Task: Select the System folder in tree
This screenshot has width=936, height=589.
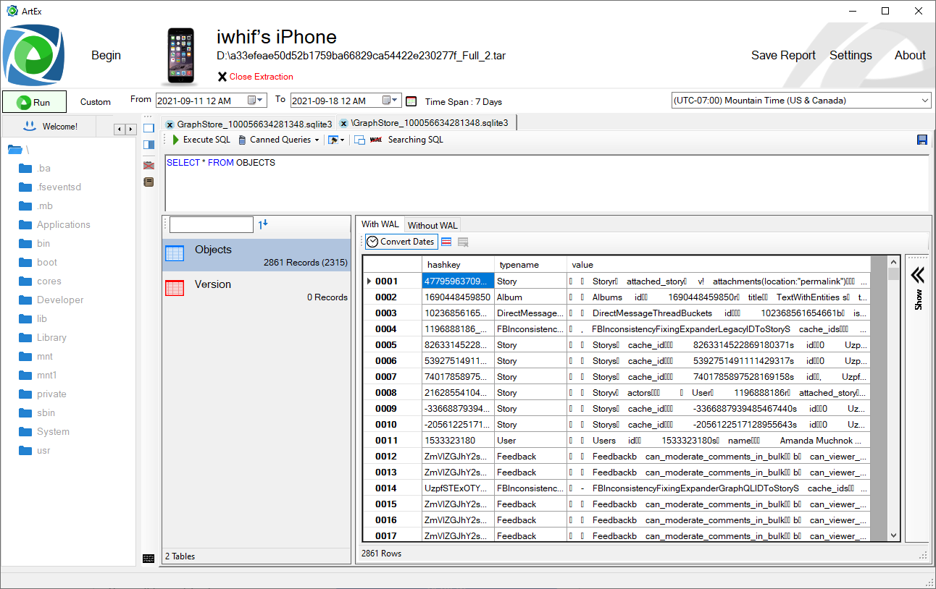Action: point(44,432)
